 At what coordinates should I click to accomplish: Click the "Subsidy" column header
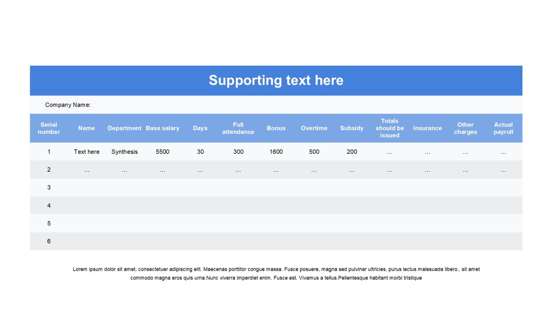[x=352, y=128]
